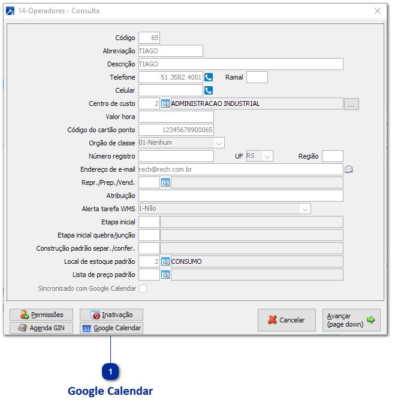This screenshot has height=408, width=395.
Task: Open Centro de custo lookup search icon
Action: click(165, 104)
